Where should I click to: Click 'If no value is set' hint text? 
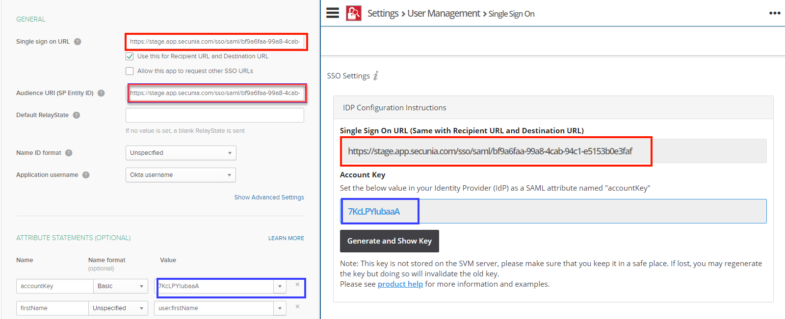185,131
